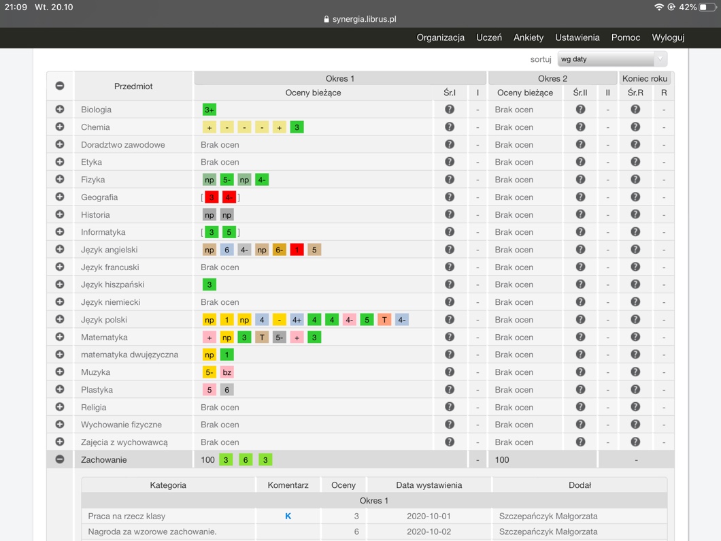Click the Śr.R help icon for Plastyka
The height and width of the screenshot is (541, 721).
pos(635,390)
